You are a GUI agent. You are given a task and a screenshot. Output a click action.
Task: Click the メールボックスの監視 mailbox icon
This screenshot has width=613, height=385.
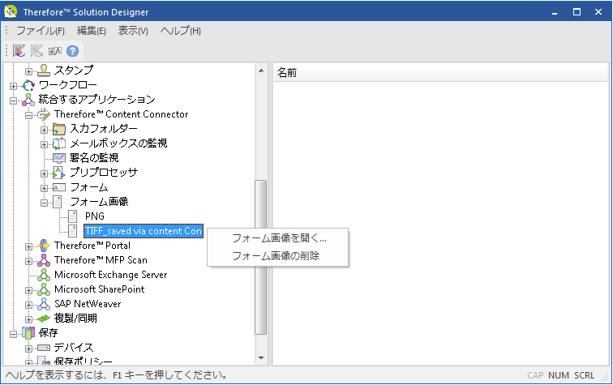pos(59,143)
